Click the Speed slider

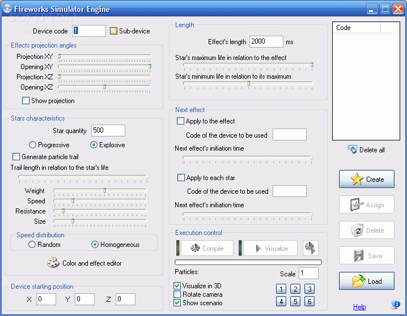100,201
